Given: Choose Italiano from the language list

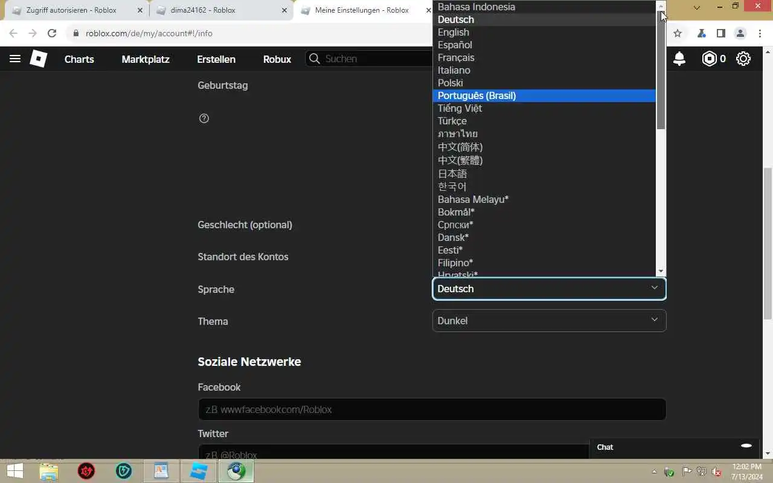Looking at the screenshot, I should point(544,70).
